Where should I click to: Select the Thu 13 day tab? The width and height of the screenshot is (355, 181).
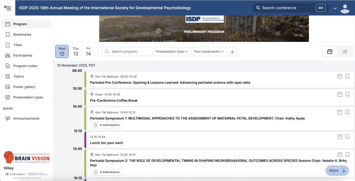coord(76,51)
